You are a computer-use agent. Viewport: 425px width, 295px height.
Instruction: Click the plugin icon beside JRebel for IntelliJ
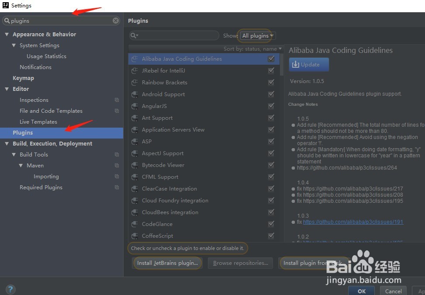click(135, 71)
